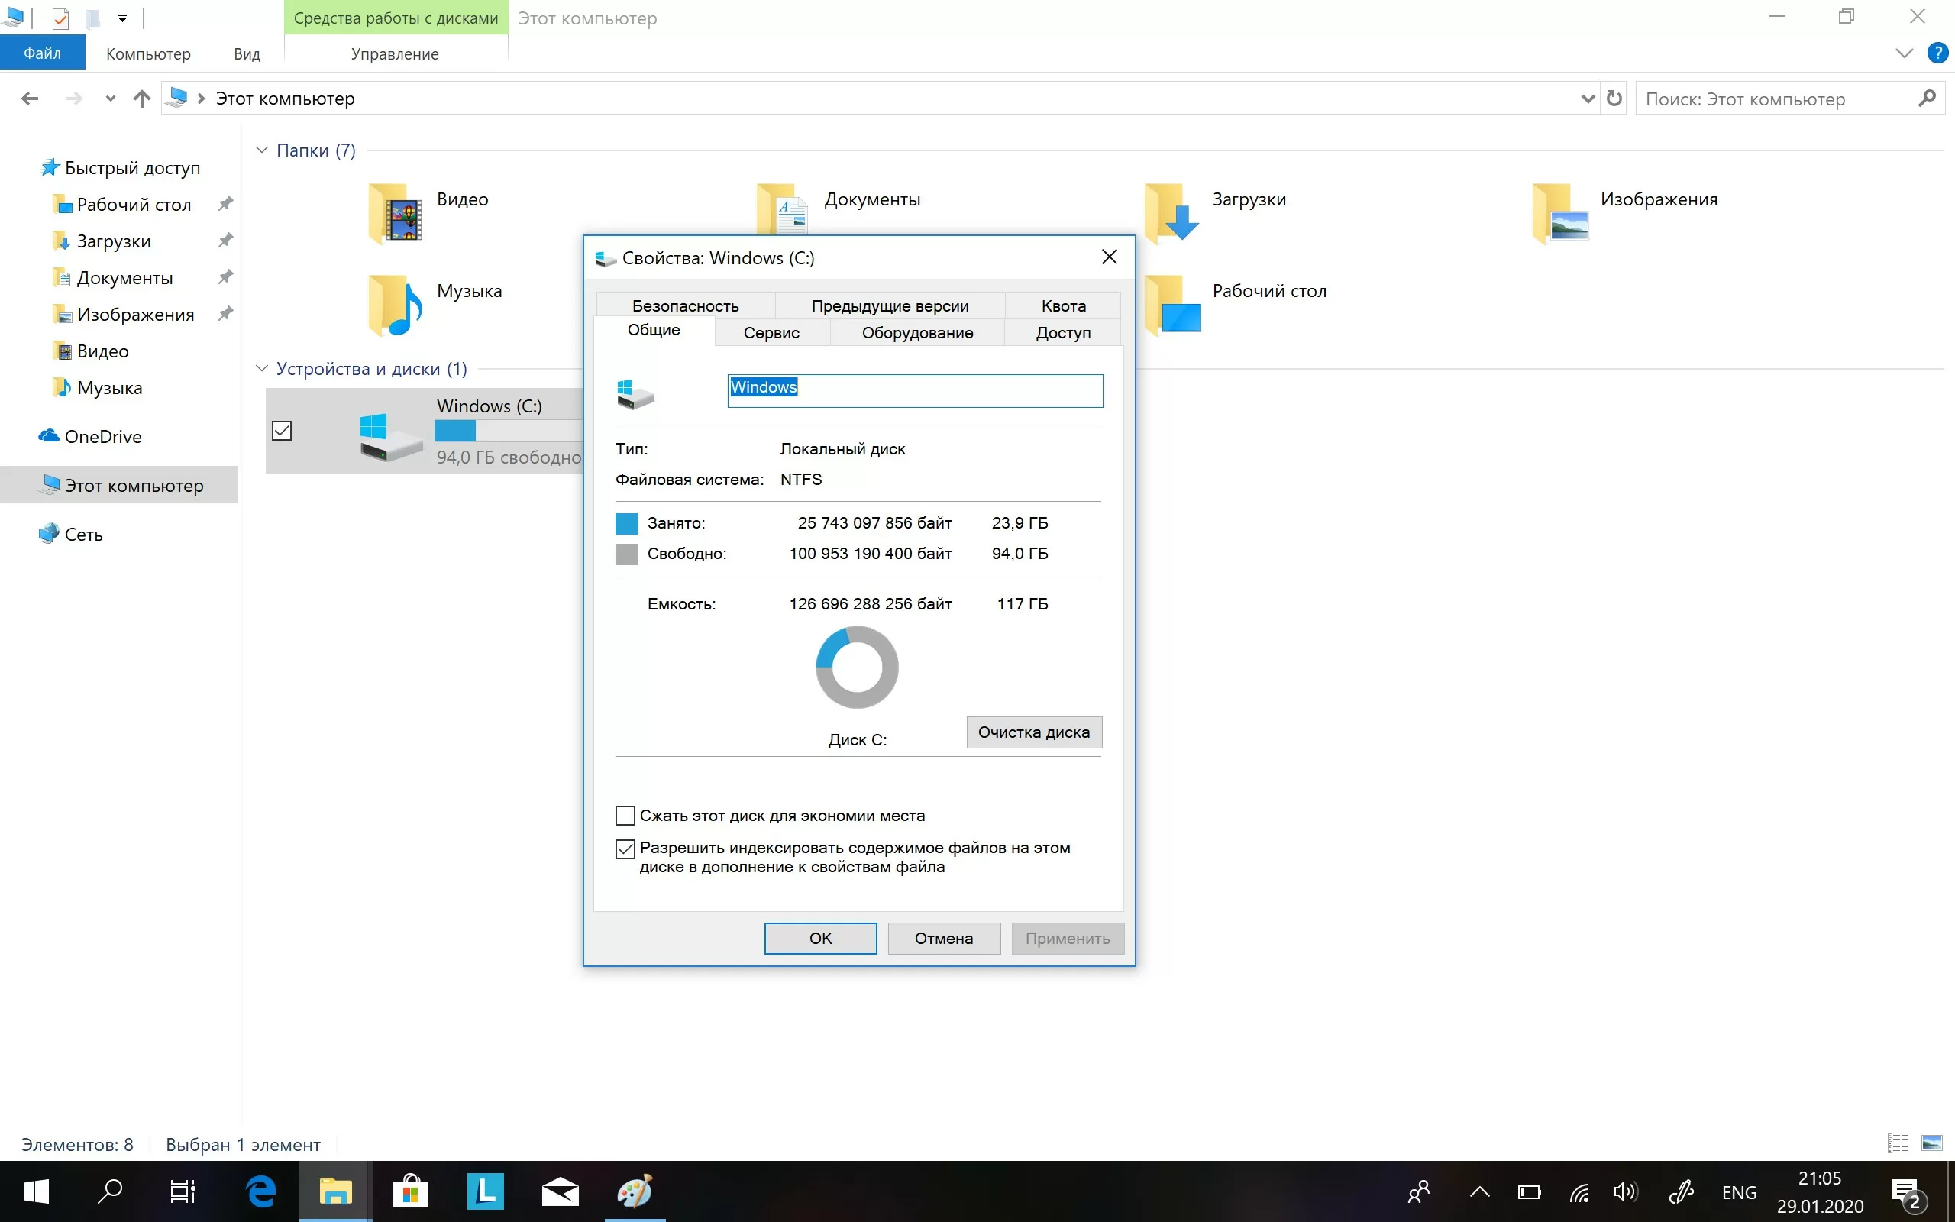Switch to details view layout icon
1955x1222 pixels.
coord(1898,1143)
